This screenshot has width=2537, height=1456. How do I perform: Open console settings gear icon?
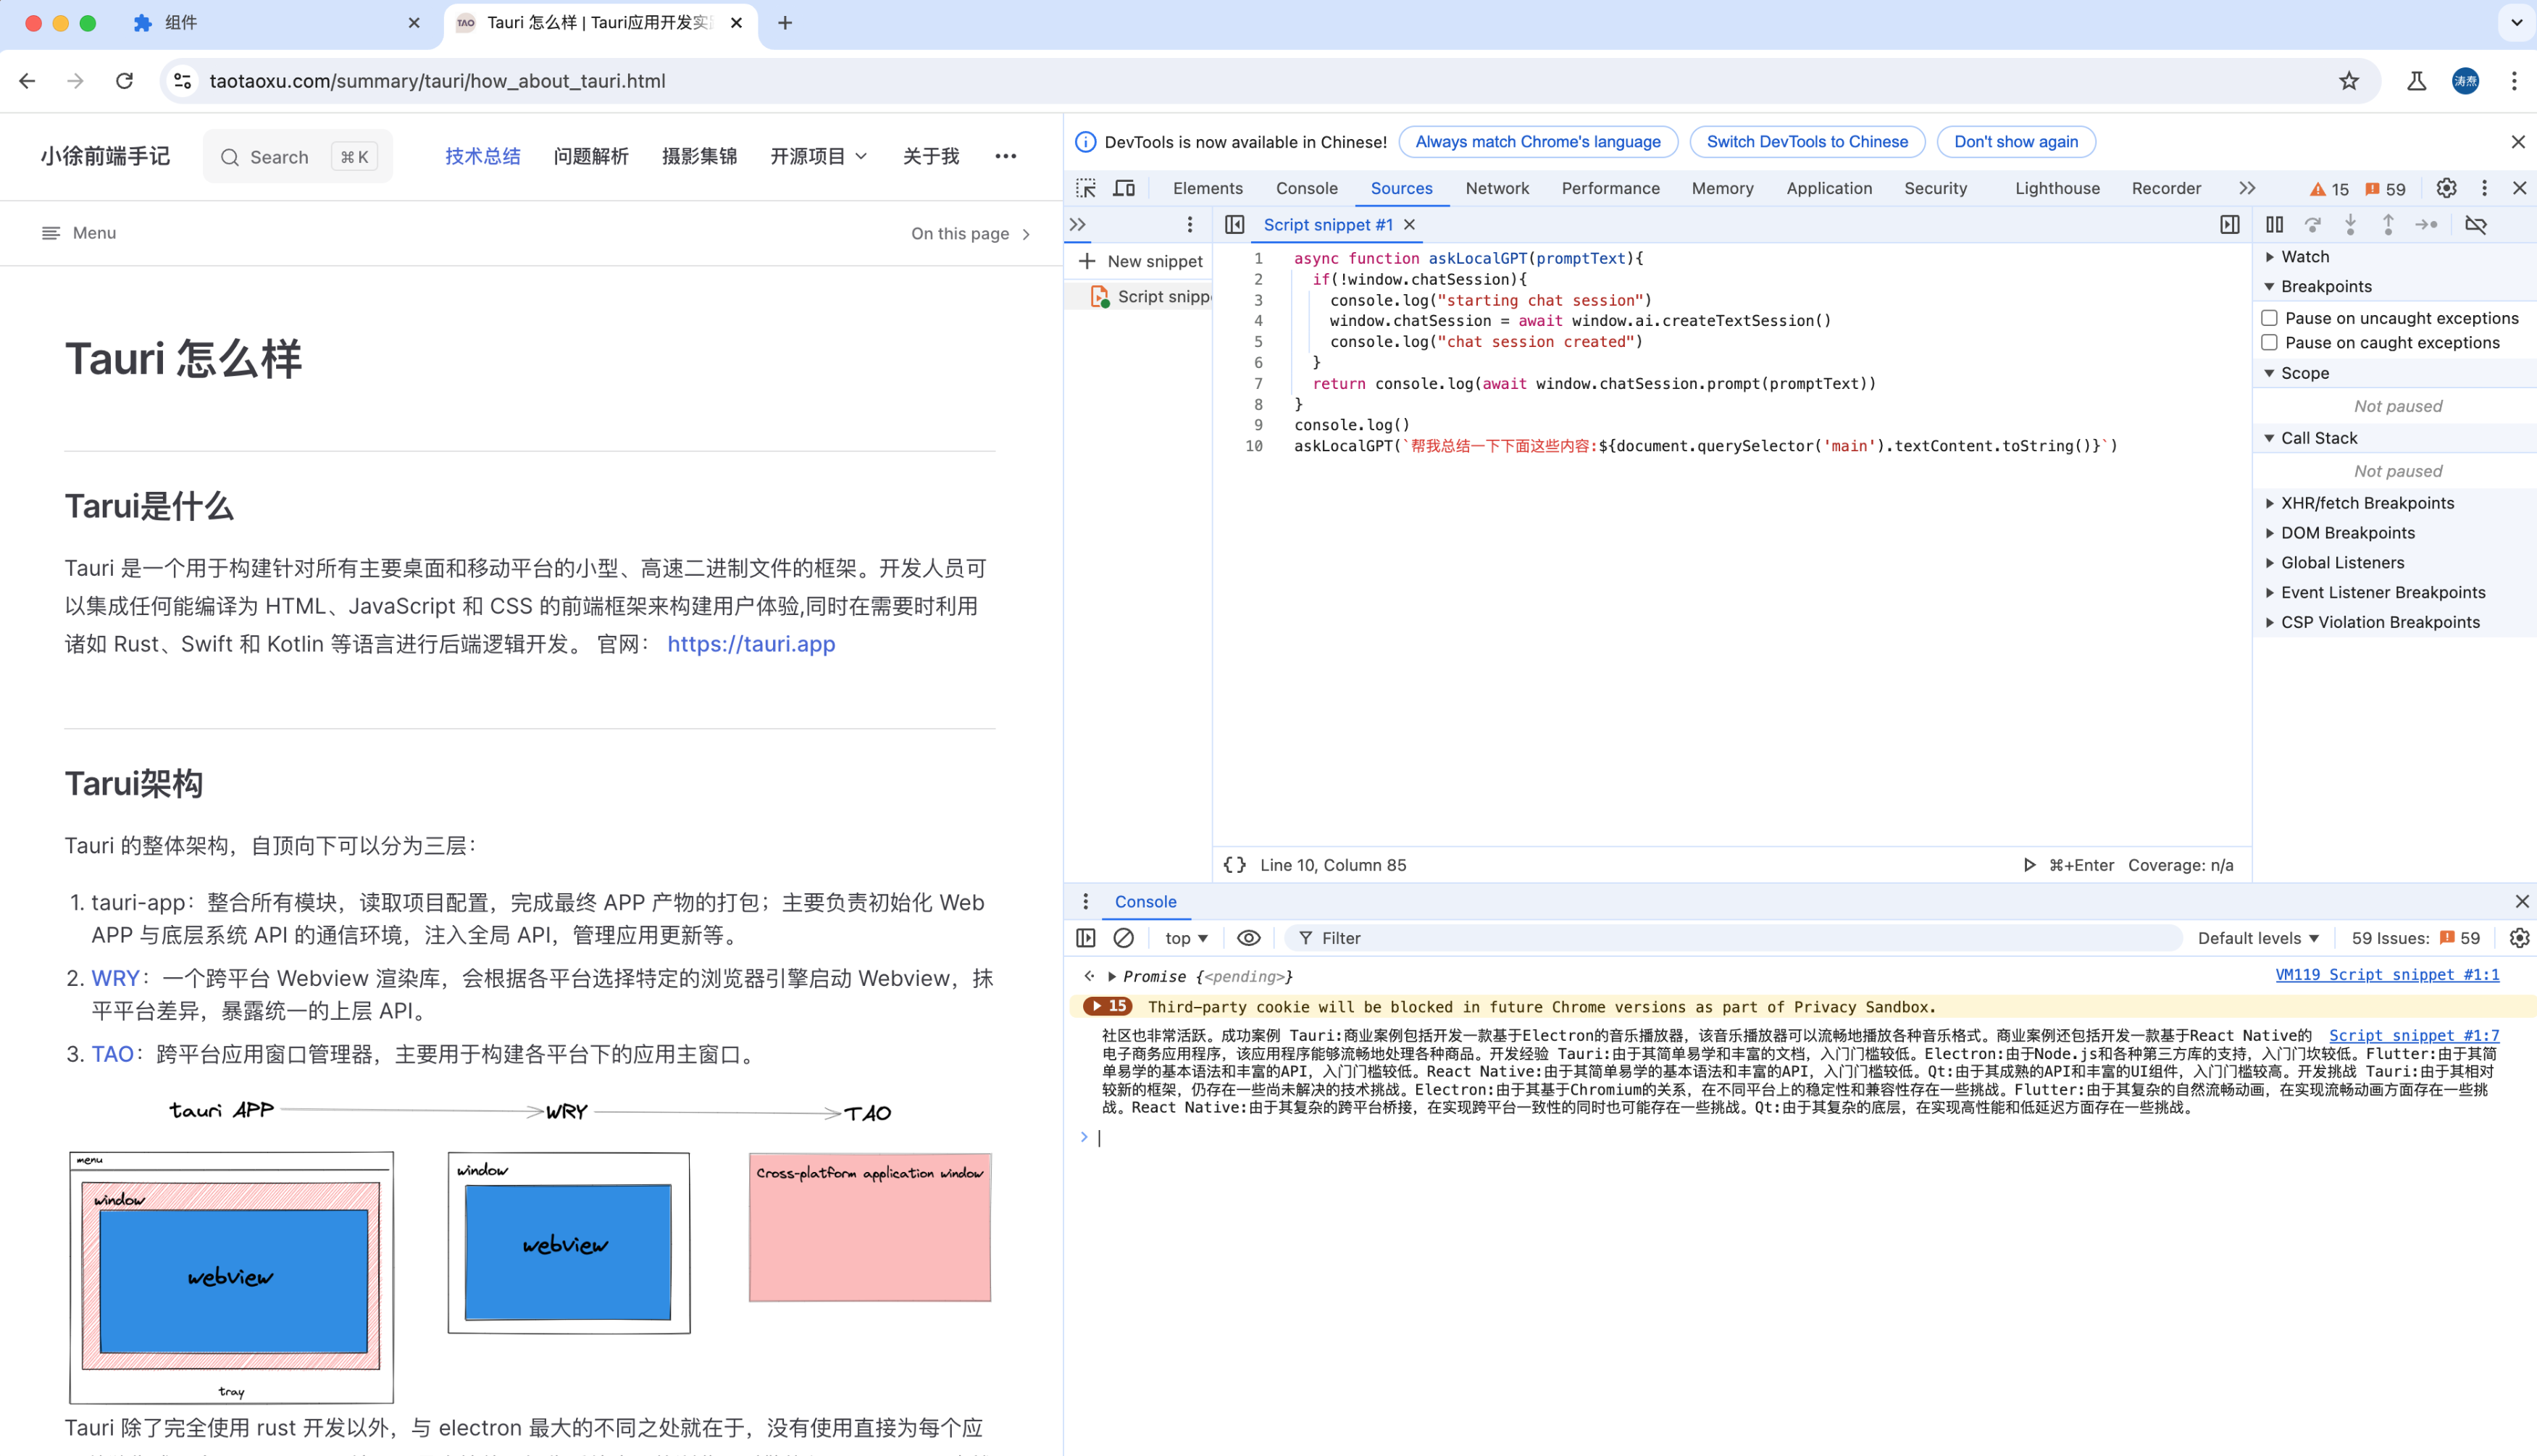tap(2519, 938)
